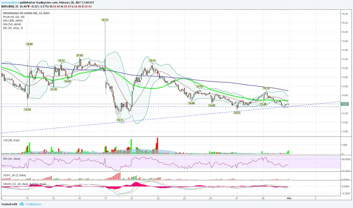Click the 13.80 price axis label
This screenshot has width=353, height=208.
[x=345, y=132]
